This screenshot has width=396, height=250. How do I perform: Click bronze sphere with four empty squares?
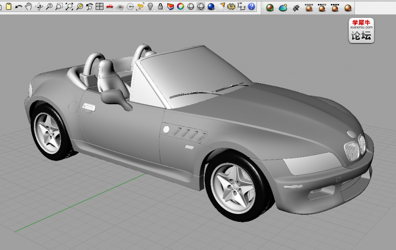click(x=309, y=8)
